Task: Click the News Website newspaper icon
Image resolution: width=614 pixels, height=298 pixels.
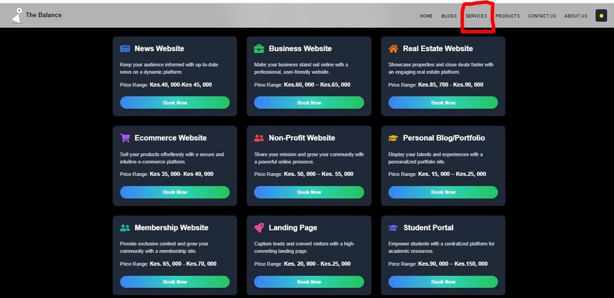Action: (x=125, y=49)
